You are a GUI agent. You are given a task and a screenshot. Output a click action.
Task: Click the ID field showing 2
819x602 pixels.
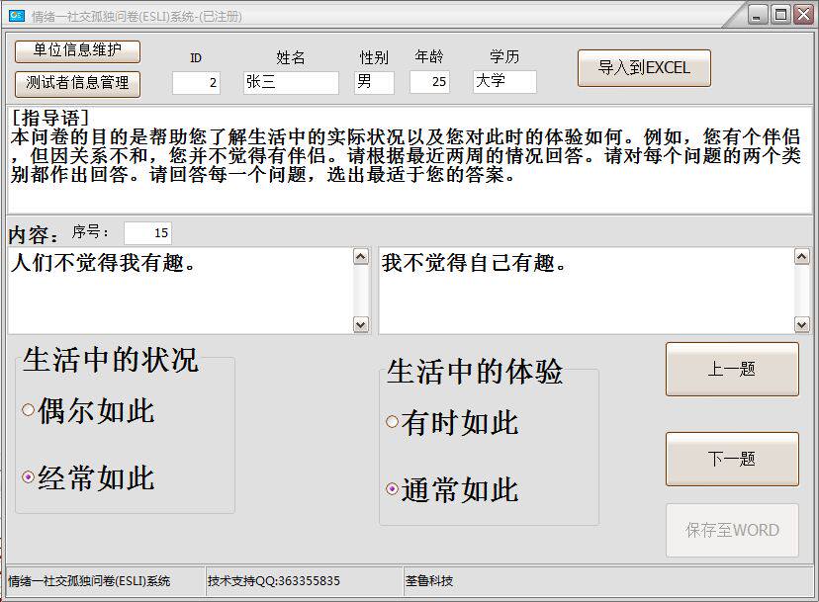coord(197,82)
